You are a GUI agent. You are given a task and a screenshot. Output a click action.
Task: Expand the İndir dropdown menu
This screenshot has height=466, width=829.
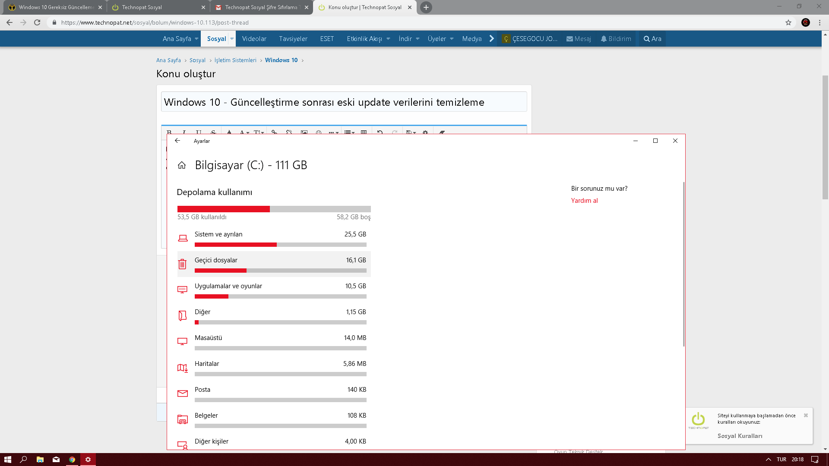pos(418,39)
